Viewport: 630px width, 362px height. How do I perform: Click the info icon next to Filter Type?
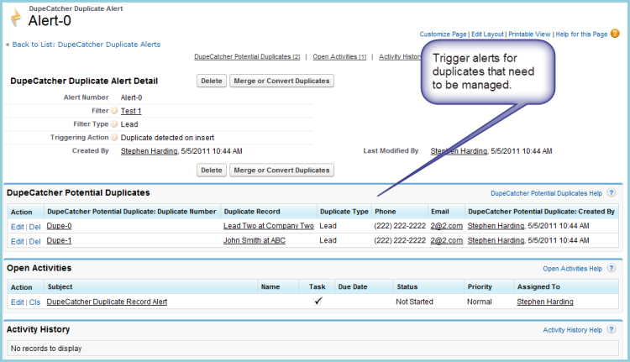(115, 123)
